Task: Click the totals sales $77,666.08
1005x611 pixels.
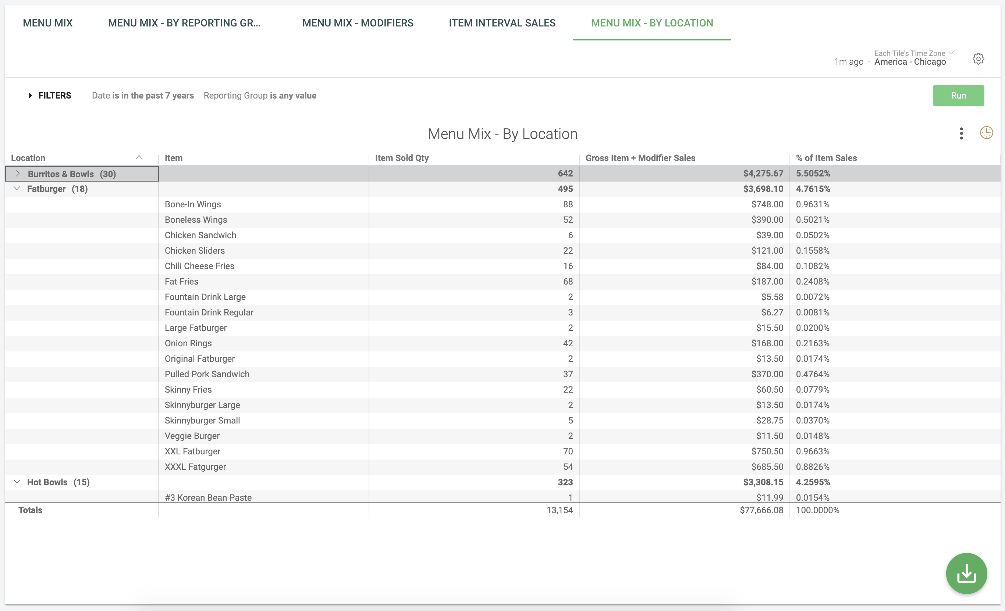Action: 761,510
